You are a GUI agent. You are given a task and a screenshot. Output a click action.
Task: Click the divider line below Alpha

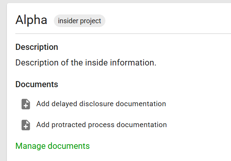[x=123, y=33]
